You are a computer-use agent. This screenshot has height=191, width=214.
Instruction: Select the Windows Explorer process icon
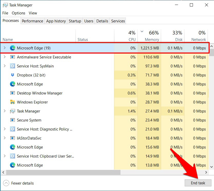(x=13, y=102)
